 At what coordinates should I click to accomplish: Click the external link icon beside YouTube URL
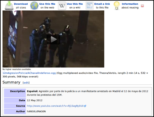pyautogui.click(x=85, y=106)
